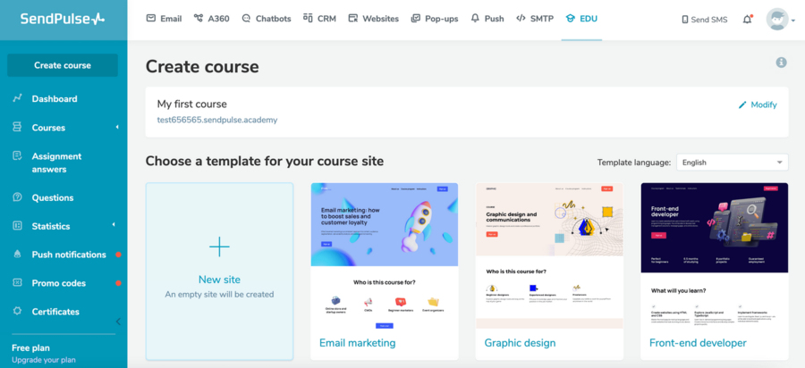Open the notifications bell icon
This screenshot has height=368, width=805.
747,19
